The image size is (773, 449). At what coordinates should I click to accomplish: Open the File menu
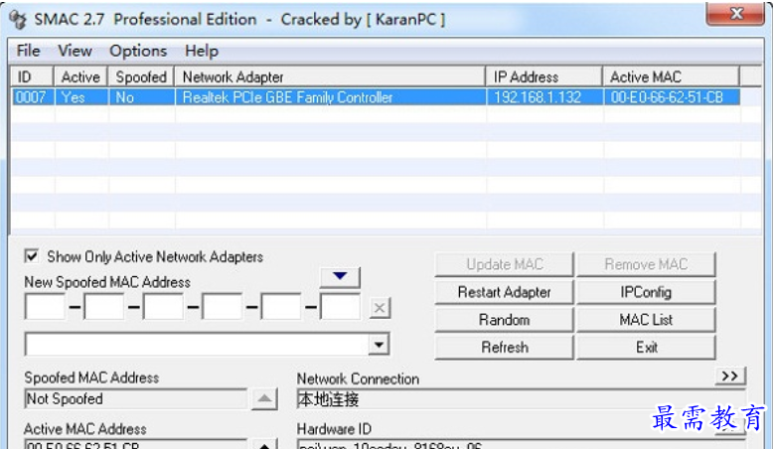click(x=28, y=51)
